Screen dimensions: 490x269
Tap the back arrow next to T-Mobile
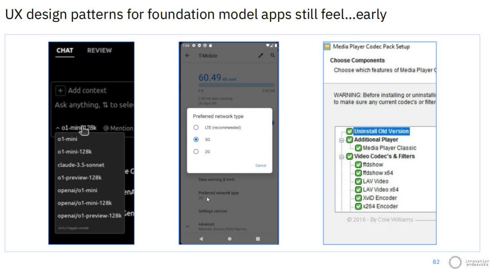pyautogui.click(x=187, y=56)
